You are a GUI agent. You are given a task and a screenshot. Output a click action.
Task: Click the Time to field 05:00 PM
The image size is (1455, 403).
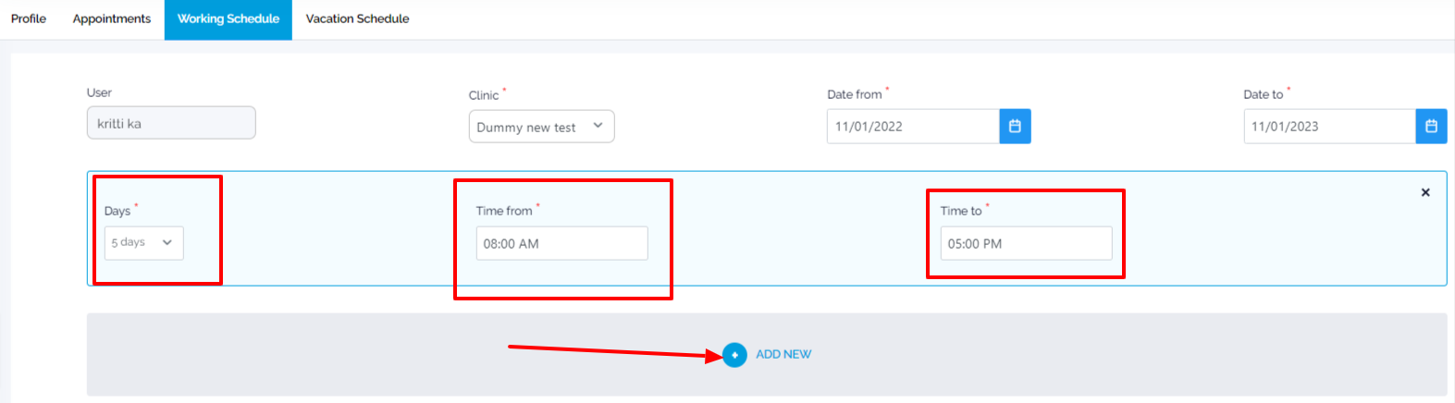(1026, 243)
